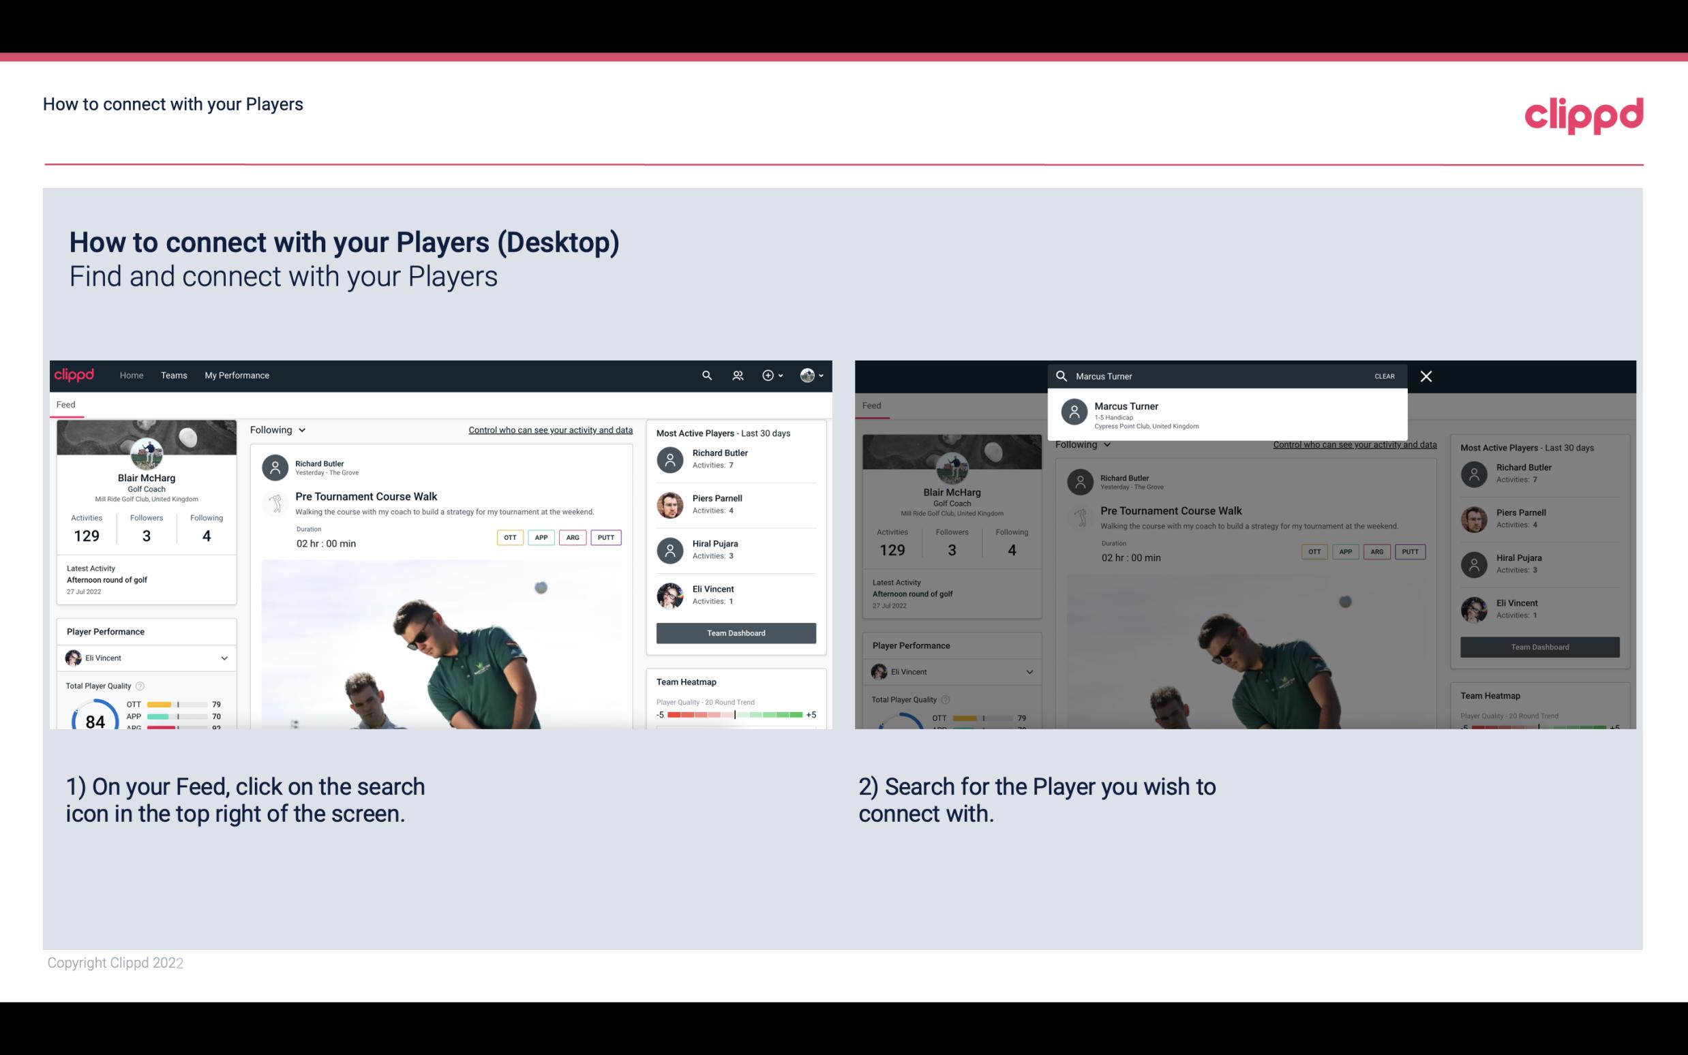Select the Teams menu tab

[x=174, y=374]
